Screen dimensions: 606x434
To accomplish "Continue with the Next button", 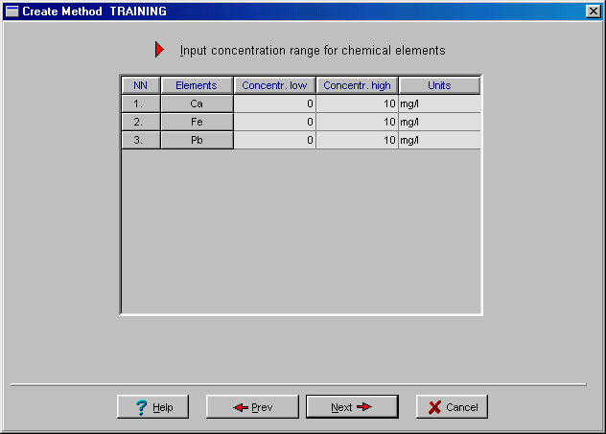I will (352, 406).
